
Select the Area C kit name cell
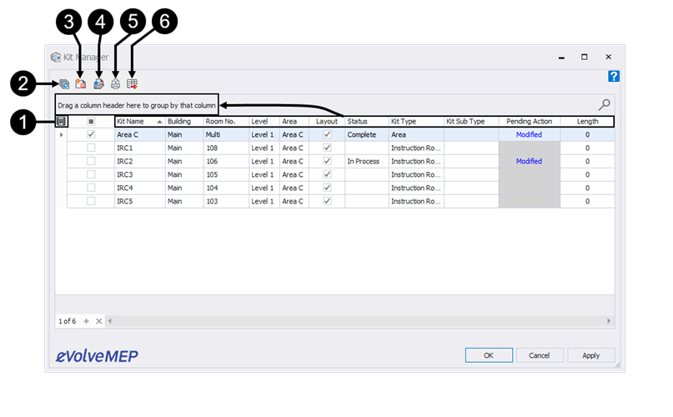(x=140, y=135)
